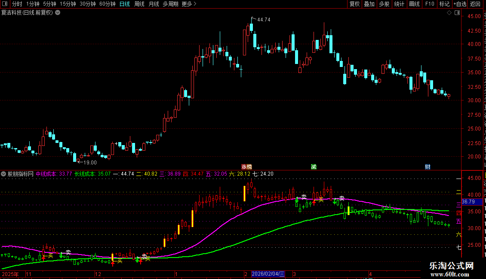Click the 2025年 label on time axis

[10, 274]
